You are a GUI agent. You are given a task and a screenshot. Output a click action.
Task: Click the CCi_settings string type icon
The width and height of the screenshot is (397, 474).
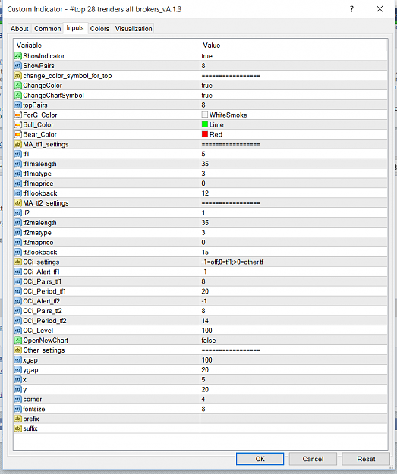(18, 262)
